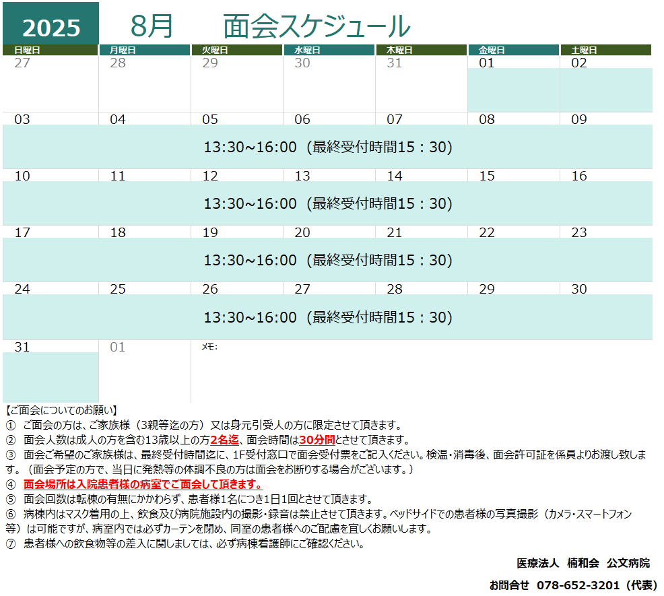Viewport: 664px width, 596px height.
Task: Select the greyed-out date 31 in the first row
Action: (395, 63)
